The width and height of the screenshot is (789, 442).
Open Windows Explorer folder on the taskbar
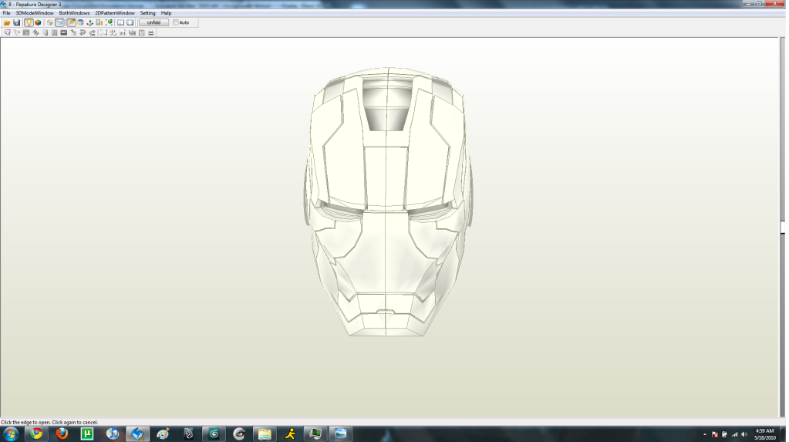tap(265, 434)
